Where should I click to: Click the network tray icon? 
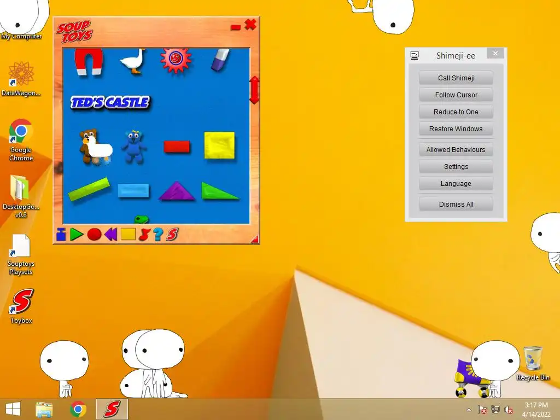tap(495, 410)
